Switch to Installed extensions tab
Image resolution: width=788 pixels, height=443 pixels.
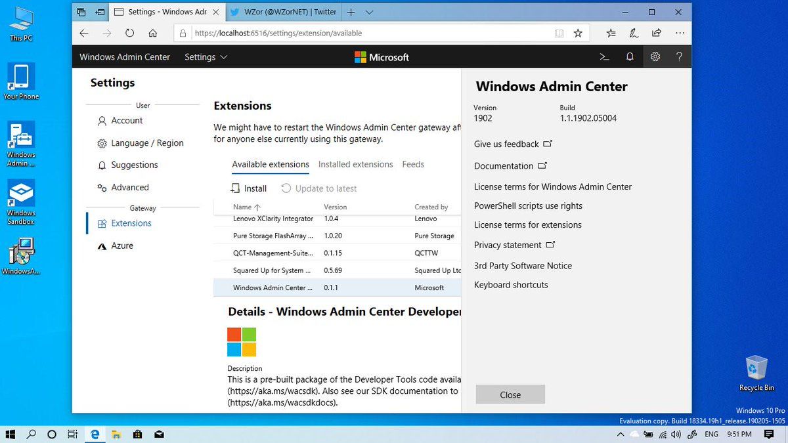(x=356, y=165)
